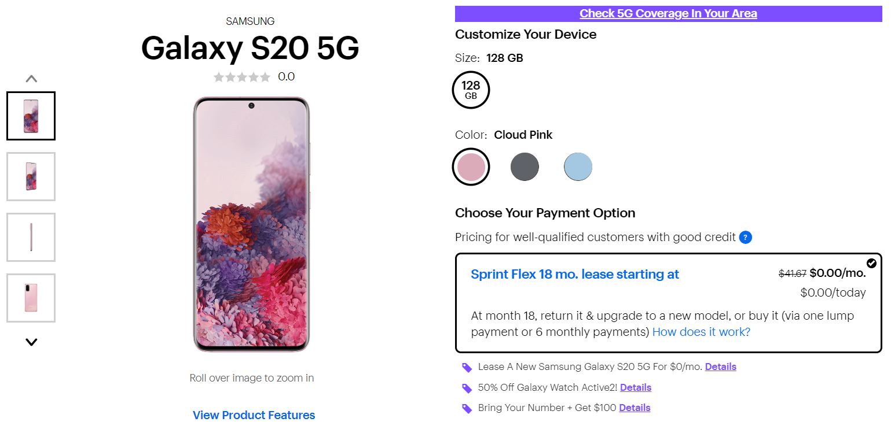Click the tag icon beside Bring Your Number

(467, 409)
